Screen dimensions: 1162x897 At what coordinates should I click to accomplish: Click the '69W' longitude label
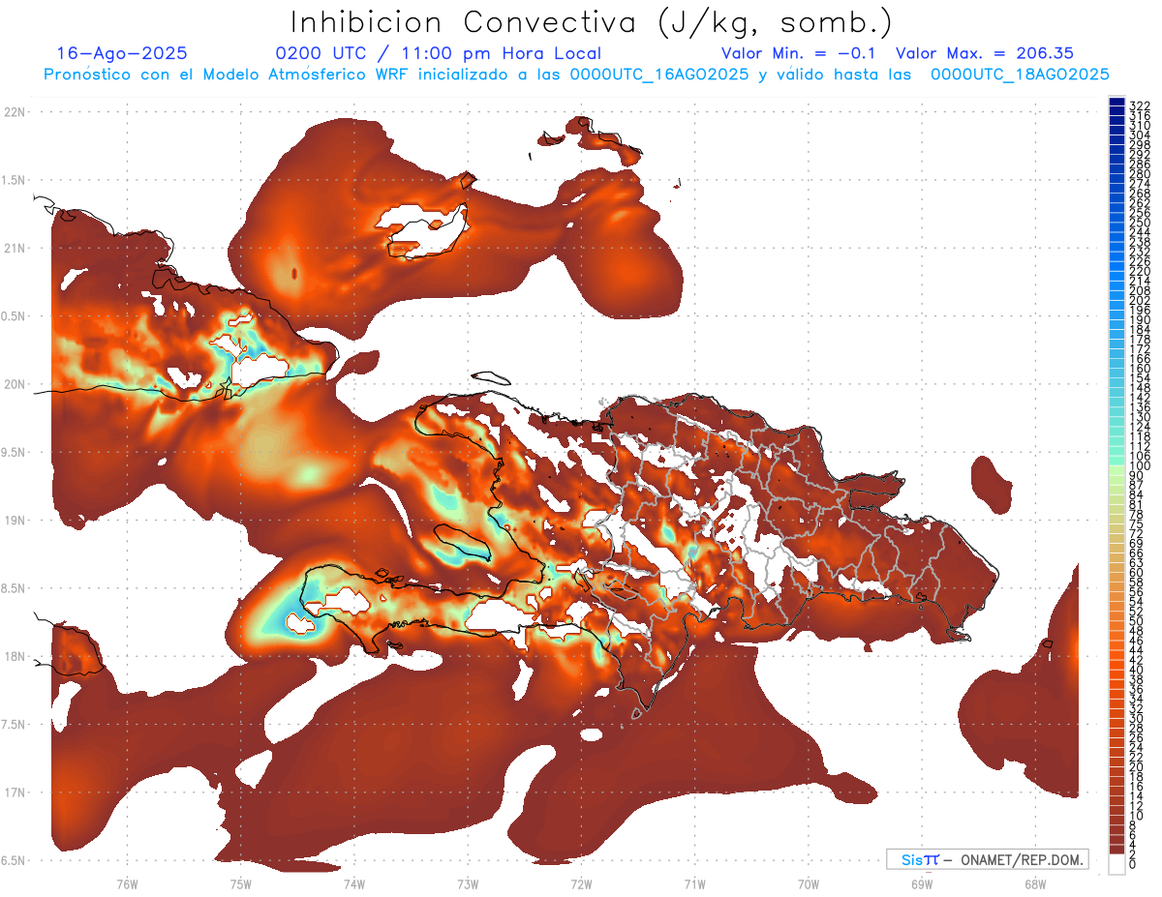pos(921,884)
